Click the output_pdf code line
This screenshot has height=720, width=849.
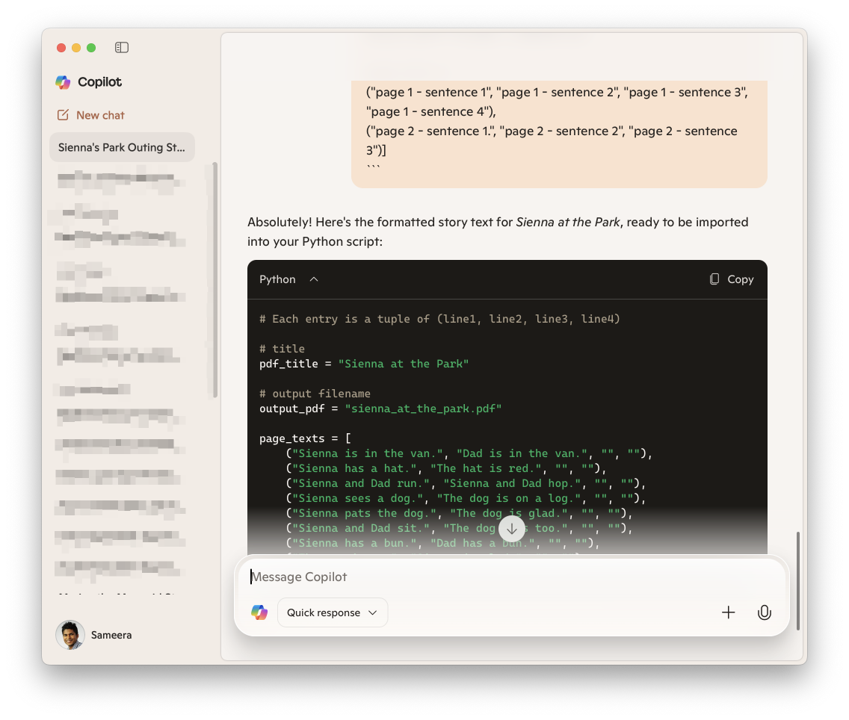coord(380,409)
